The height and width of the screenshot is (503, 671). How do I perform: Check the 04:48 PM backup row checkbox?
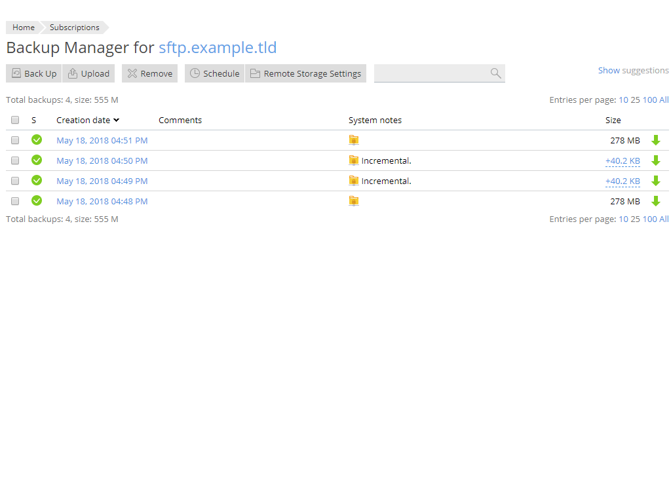(15, 200)
